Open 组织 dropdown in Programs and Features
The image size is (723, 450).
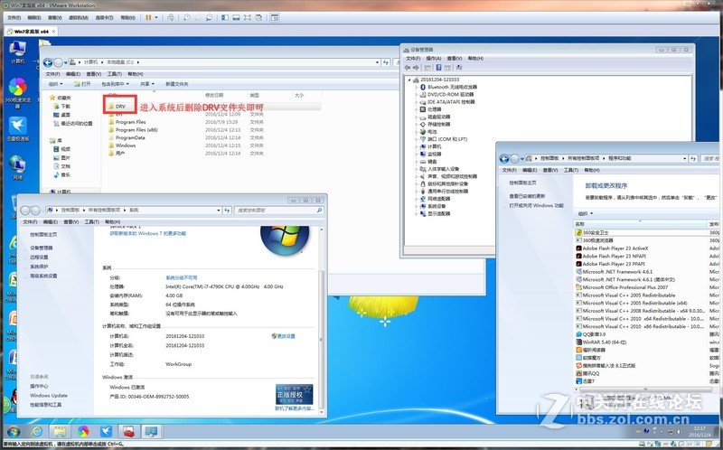click(585, 213)
